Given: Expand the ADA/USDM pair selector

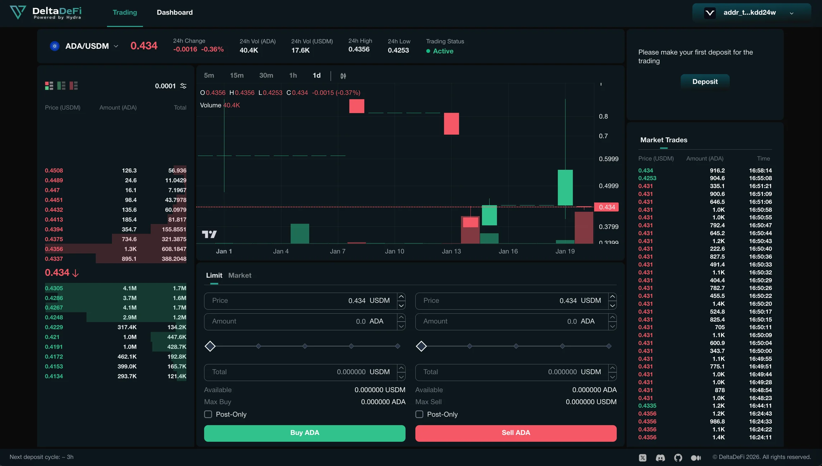Looking at the screenshot, I should (116, 46).
